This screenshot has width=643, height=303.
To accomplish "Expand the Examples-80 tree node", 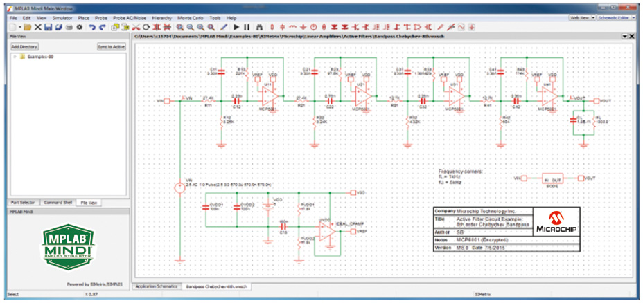I will [x=15, y=57].
